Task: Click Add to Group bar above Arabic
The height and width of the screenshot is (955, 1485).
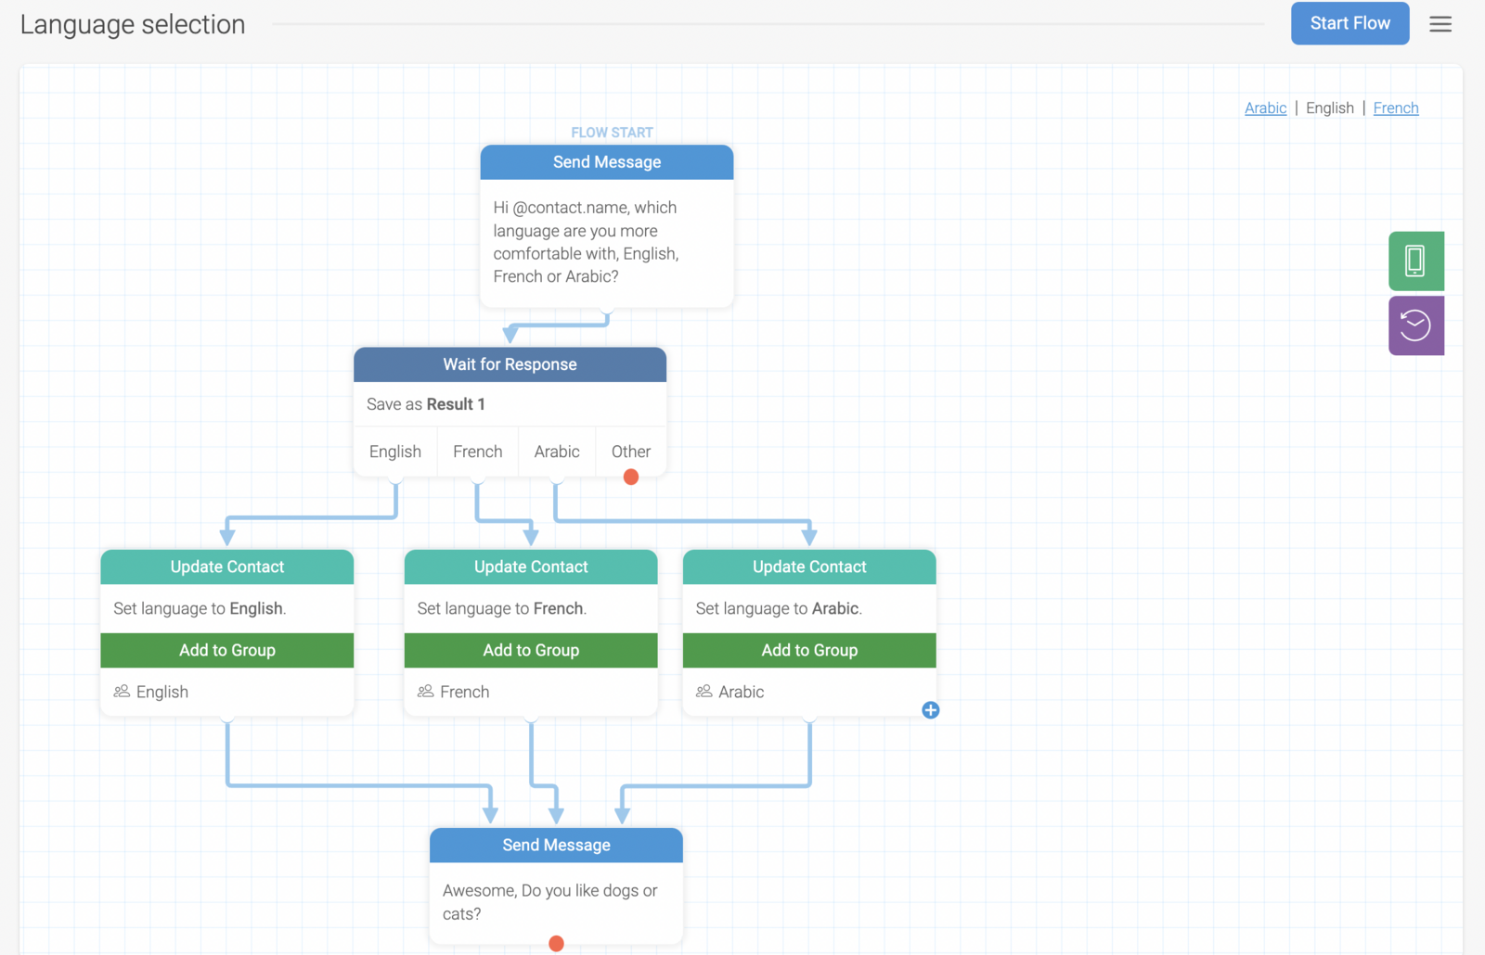Action: pyautogui.click(x=809, y=650)
